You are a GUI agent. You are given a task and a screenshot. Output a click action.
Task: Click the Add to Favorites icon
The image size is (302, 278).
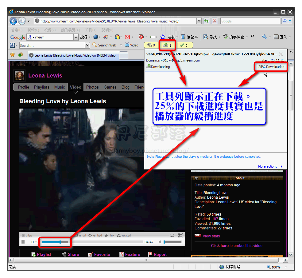pos(21,55)
